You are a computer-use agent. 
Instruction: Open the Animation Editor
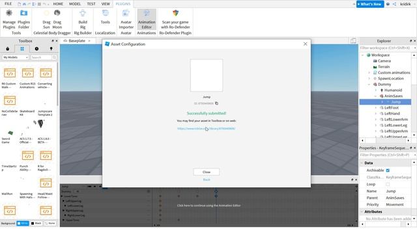coord(147,19)
